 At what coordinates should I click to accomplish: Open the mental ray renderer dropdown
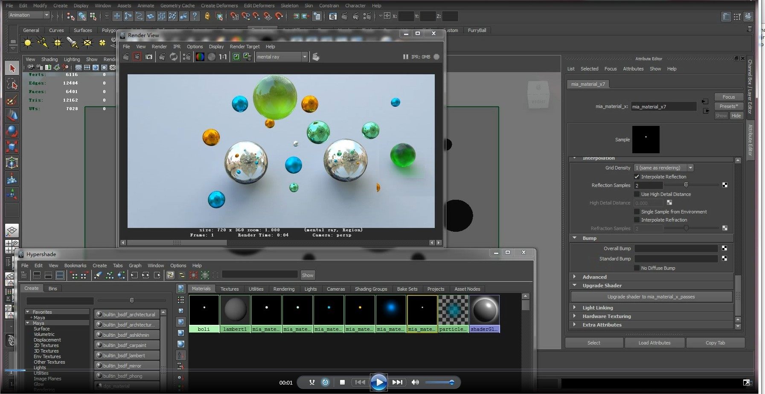pos(304,56)
